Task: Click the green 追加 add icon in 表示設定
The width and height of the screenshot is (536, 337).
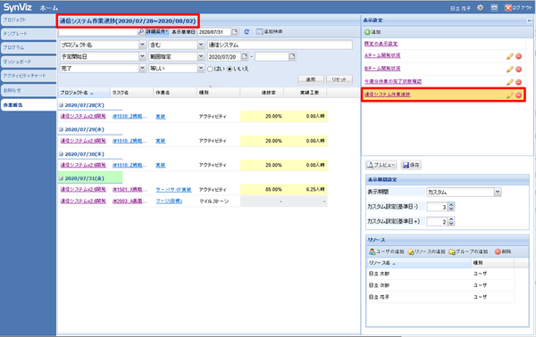Action: click(367, 32)
